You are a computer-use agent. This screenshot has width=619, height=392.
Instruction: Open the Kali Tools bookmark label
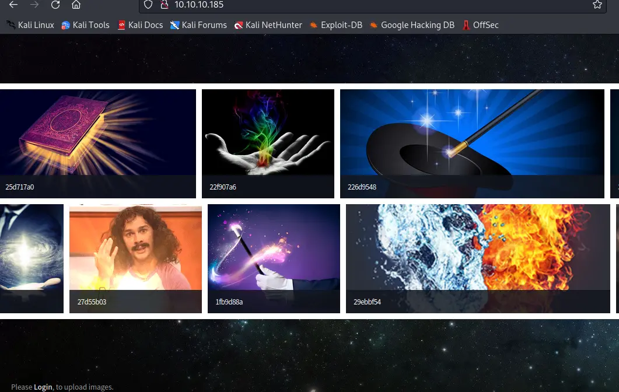pyautogui.click(x=91, y=25)
